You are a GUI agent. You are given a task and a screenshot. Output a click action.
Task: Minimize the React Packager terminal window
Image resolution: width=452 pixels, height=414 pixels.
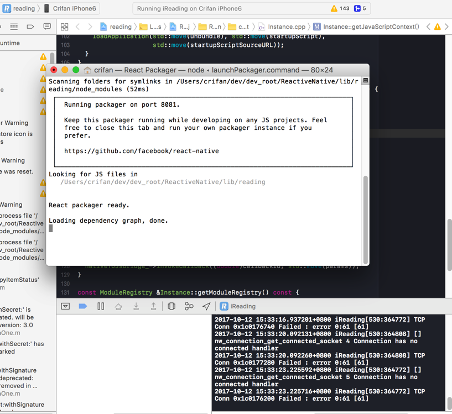[x=65, y=70]
